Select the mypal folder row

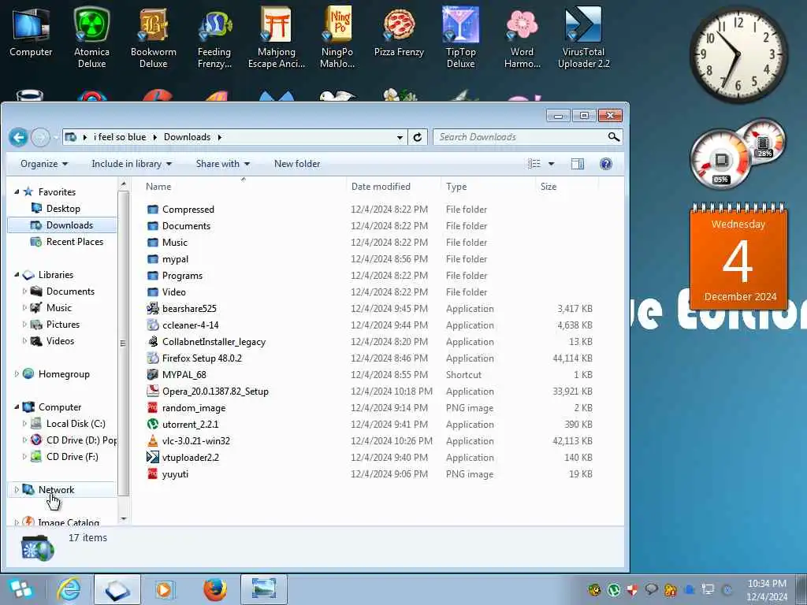point(370,258)
